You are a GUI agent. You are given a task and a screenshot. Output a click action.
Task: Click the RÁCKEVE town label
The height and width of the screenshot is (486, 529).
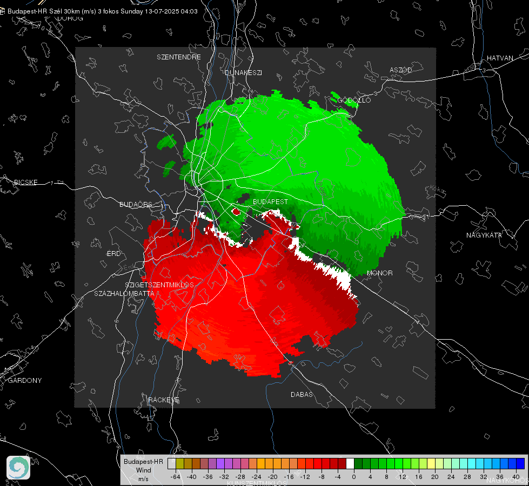tap(164, 400)
